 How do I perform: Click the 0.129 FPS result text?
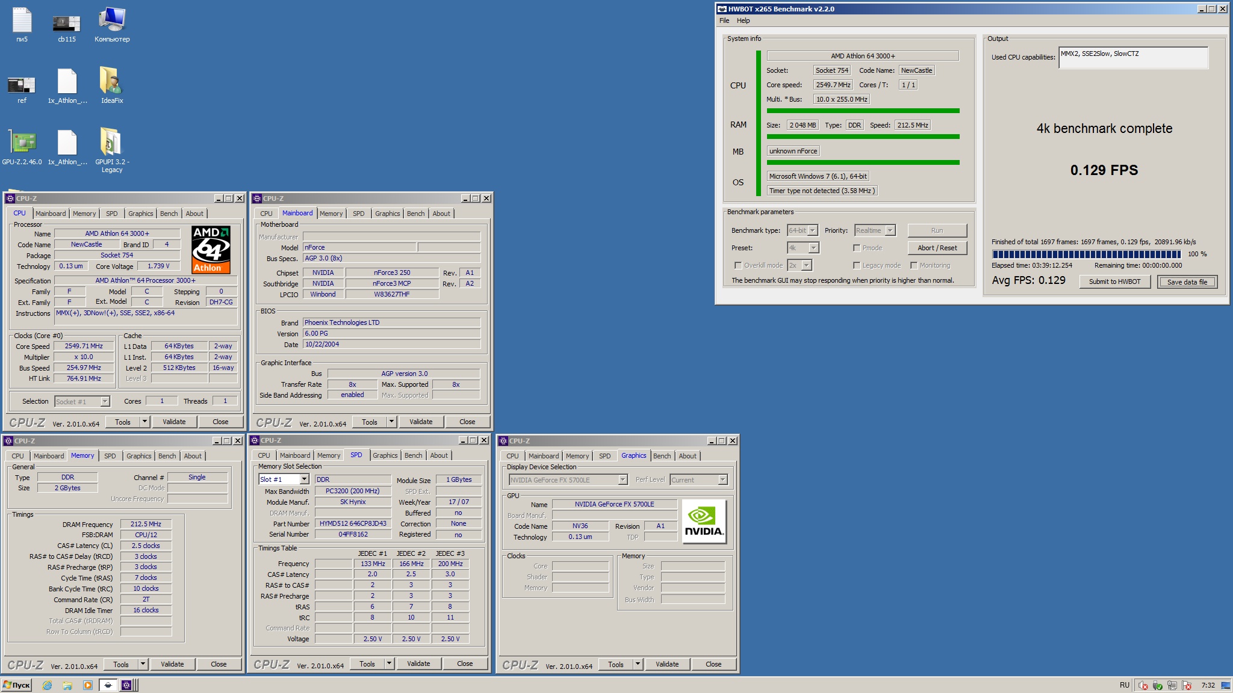pos(1104,170)
